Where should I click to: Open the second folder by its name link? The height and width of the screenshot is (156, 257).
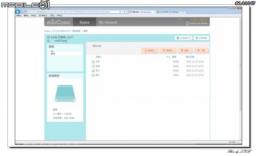[x=98, y=66]
